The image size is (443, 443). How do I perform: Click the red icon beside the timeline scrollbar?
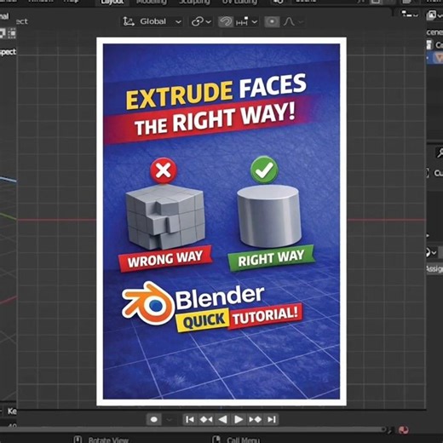coord(403,430)
